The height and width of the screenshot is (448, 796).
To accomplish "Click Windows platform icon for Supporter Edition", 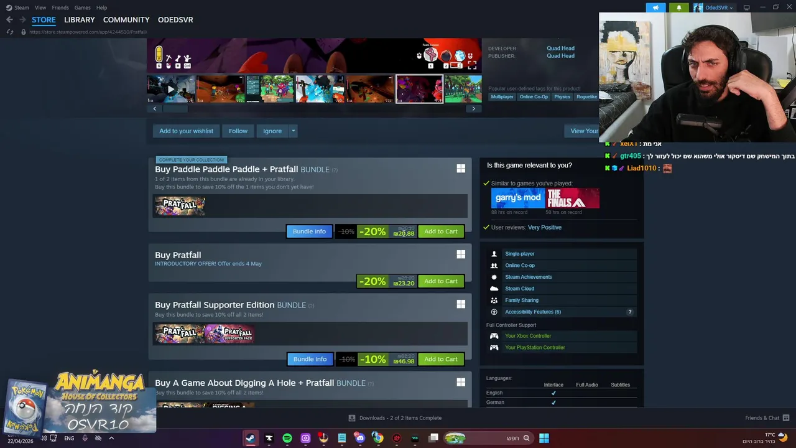I will click(x=461, y=304).
